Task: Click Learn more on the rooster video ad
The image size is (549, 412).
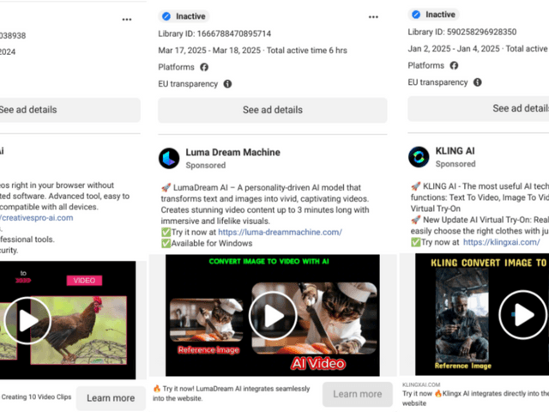Action: (x=111, y=398)
